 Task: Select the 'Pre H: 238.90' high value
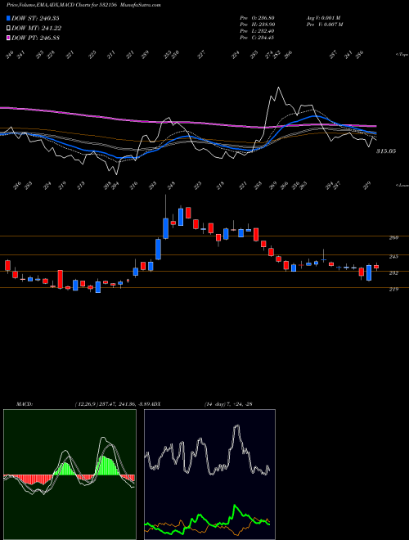[x=257, y=25]
